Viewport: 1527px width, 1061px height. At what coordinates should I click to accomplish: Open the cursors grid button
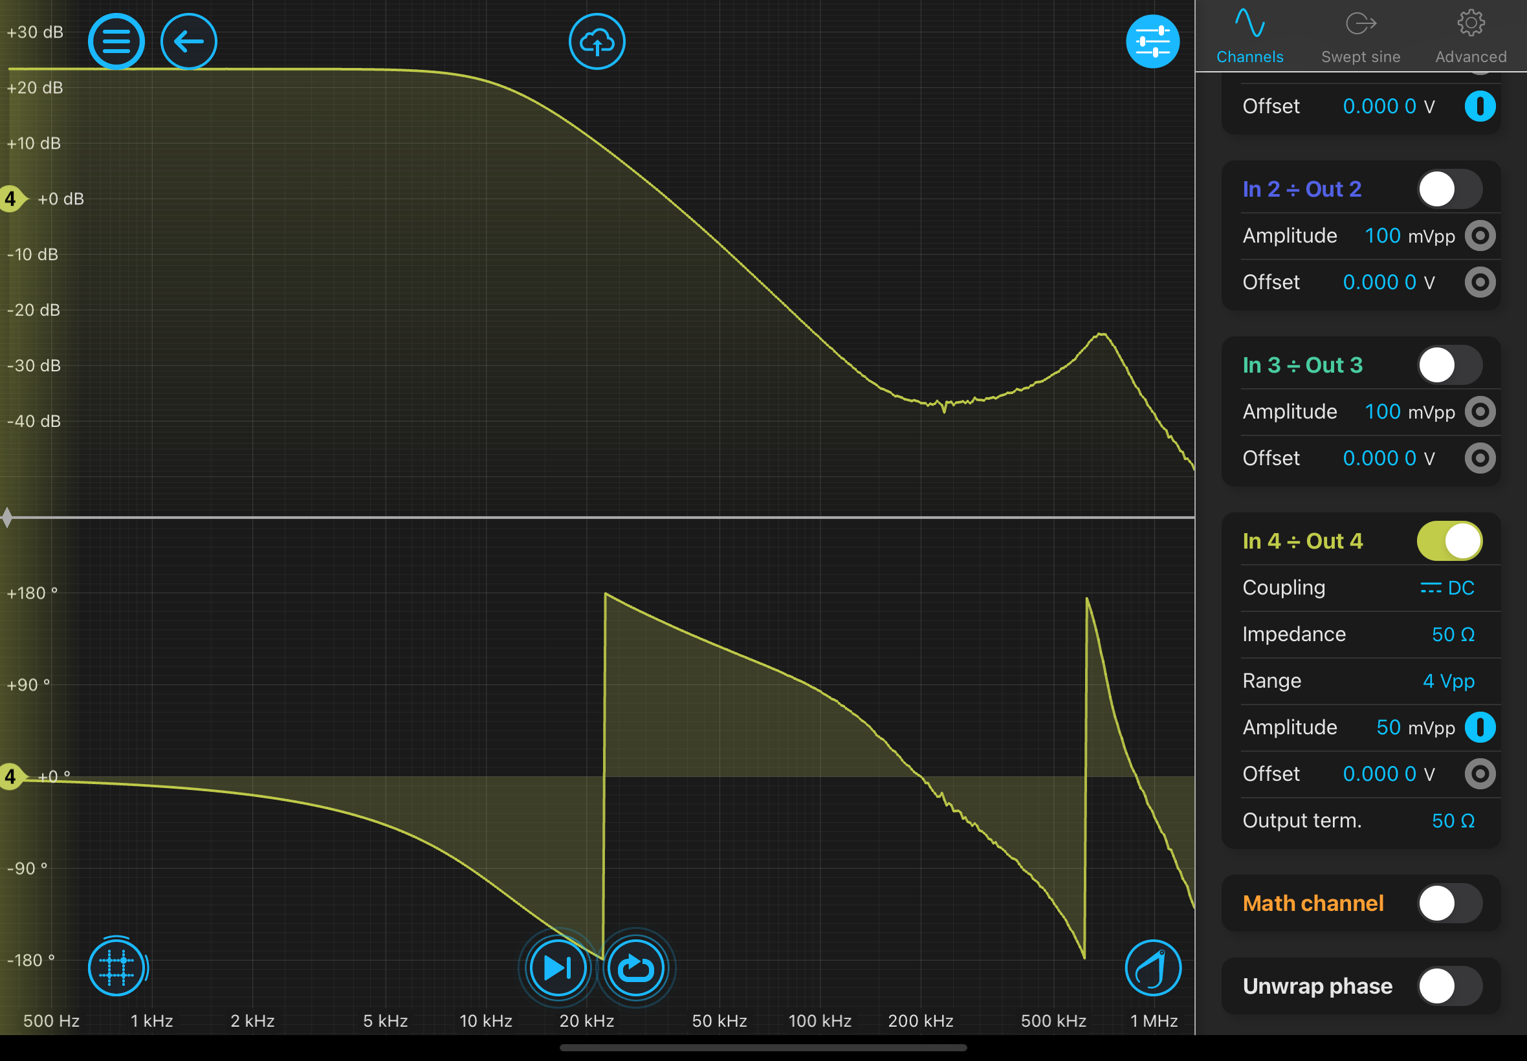point(117,967)
